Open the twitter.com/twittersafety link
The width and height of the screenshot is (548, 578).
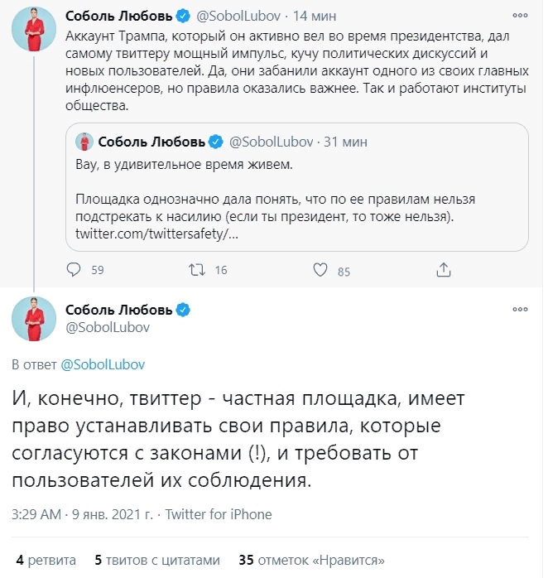coord(157,234)
